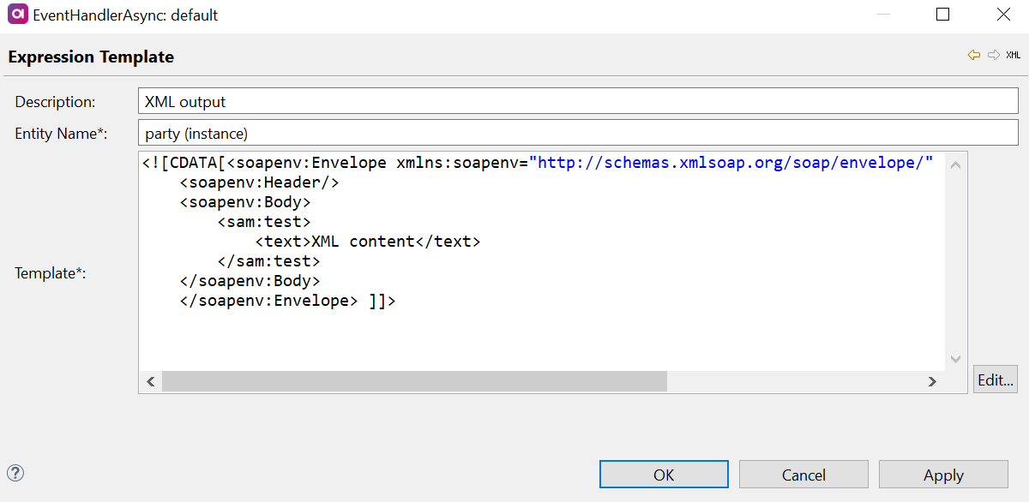Open the help question mark icon
The image size is (1029, 502).
pyautogui.click(x=15, y=473)
